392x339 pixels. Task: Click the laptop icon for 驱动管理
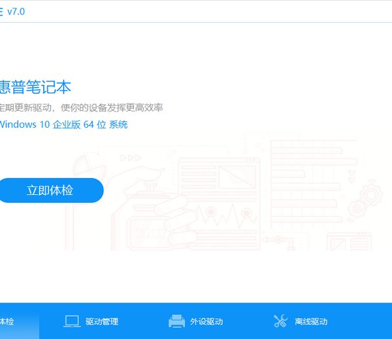coord(72,321)
